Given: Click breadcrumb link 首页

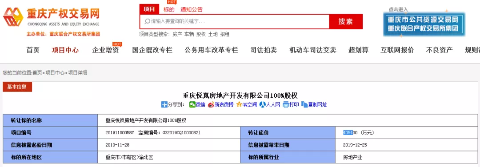Looking at the screenshot, I should point(37,73).
